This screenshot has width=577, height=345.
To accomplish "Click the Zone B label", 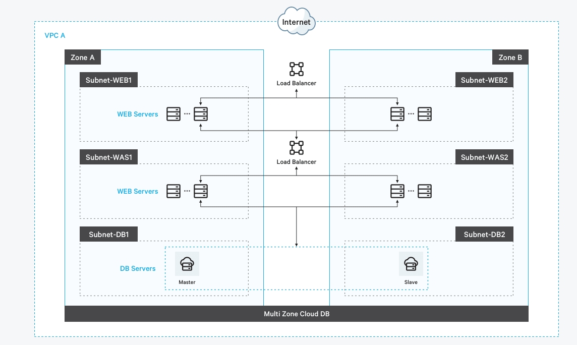I will point(510,57).
